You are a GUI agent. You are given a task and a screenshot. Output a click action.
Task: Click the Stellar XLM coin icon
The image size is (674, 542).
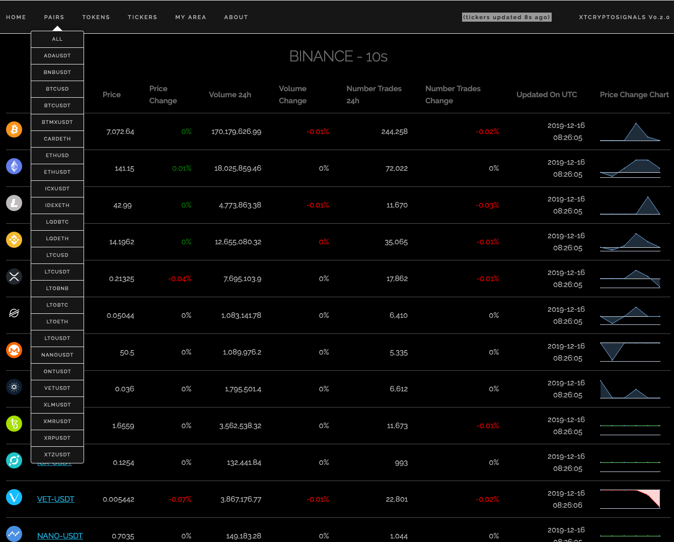tap(14, 313)
